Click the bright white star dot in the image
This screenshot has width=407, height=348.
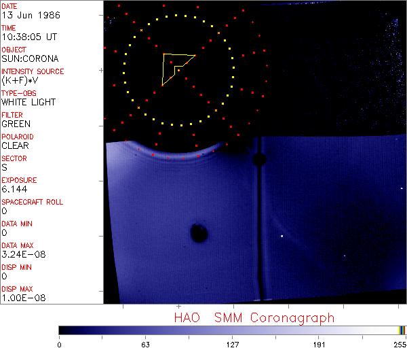pos(282,236)
